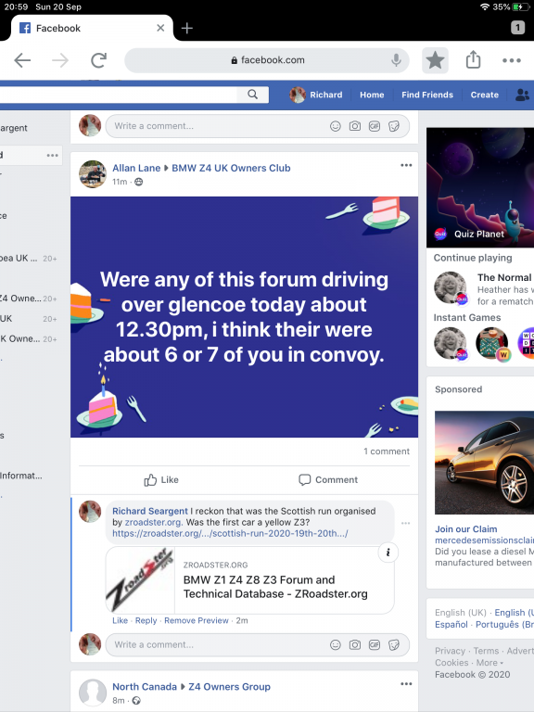Reply to Richard Seargent's comment
534x712 pixels.
pyautogui.click(x=146, y=620)
